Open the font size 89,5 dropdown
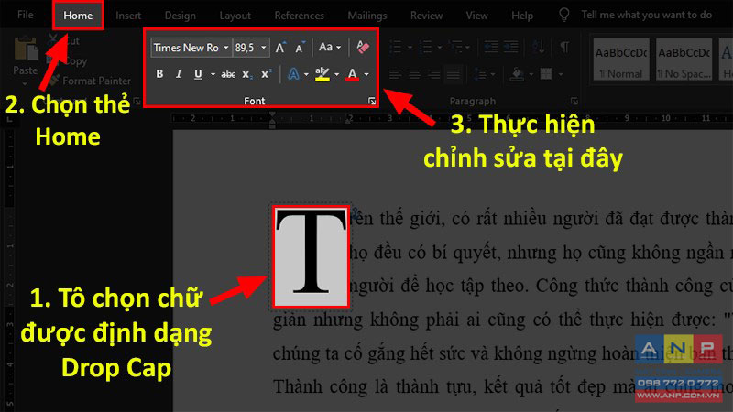 click(x=264, y=48)
